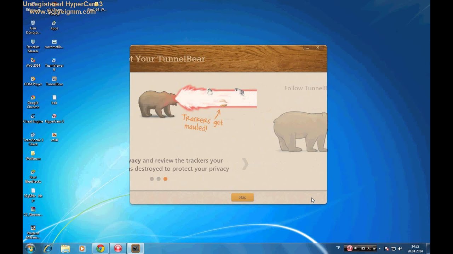
Task: Open volume speaker tray icon
Action: [x=400, y=248]
